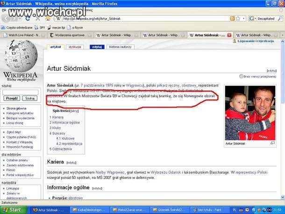Open Zasady edytowania link
This screenshot has width=285, height=214.
20,165
